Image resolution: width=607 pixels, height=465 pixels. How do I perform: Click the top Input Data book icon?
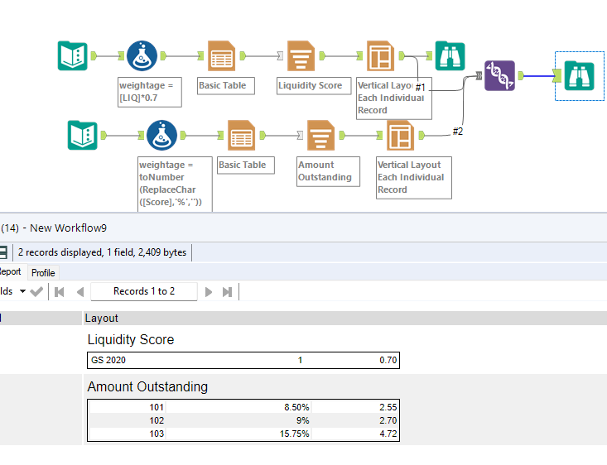(73, 55)
